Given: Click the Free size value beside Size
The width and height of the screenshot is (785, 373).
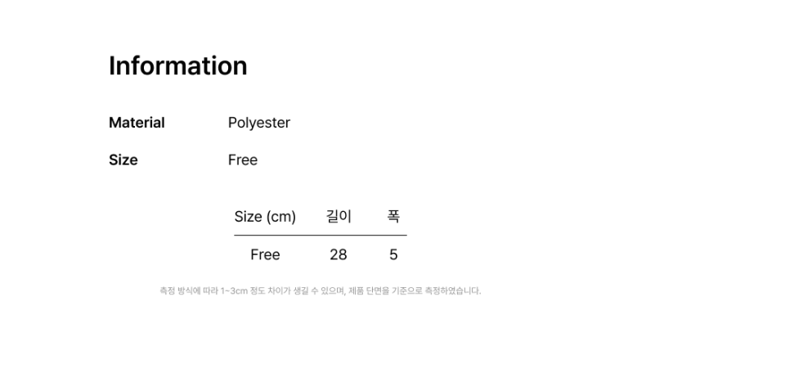Looking at the screenshot, I should (243, 160).
